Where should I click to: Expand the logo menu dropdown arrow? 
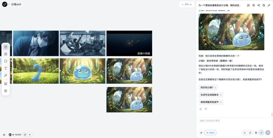pos(9,4)
